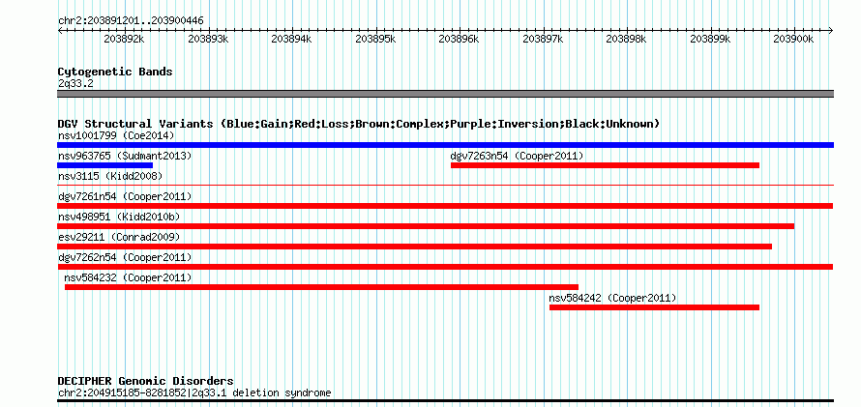Image resolution: width=861 pixels, height=407 pixels.
Task: Click the 203893k ruler tick label
Action: coord(208,39)
